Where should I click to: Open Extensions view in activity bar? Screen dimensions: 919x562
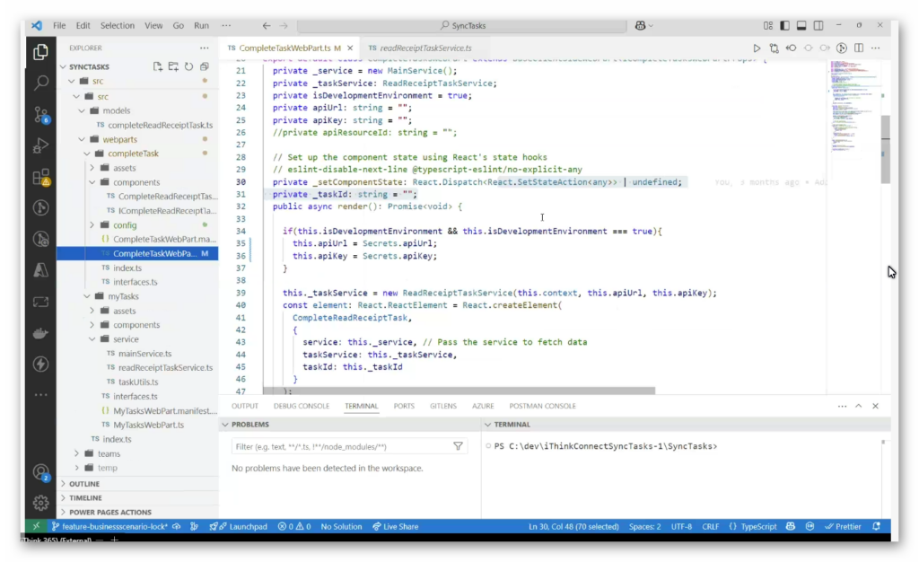pos(40,176)
